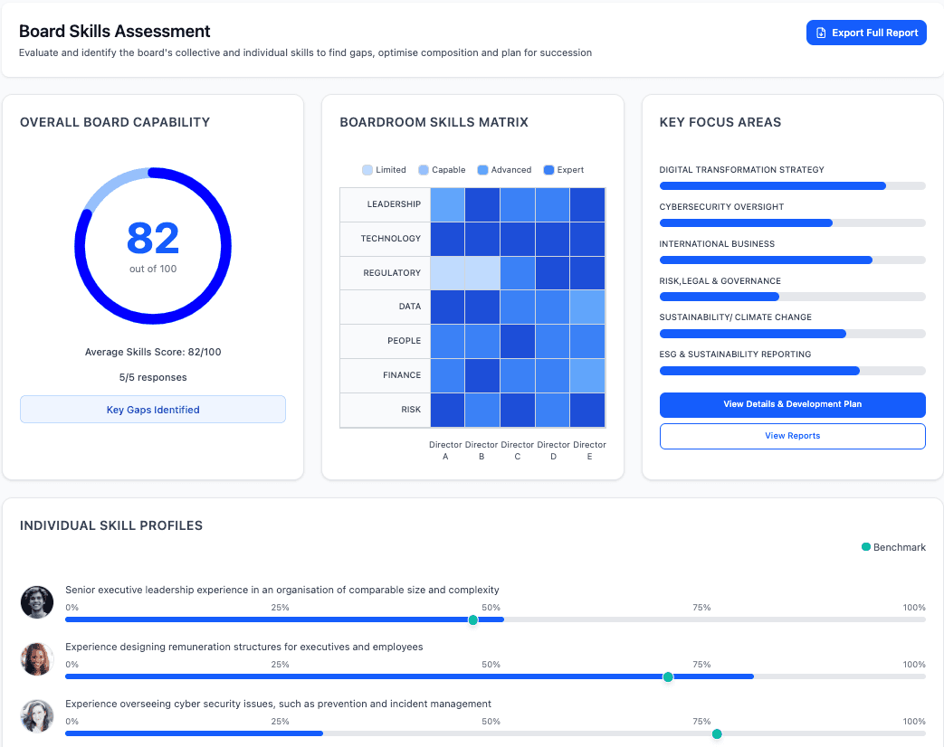Click benchmark dot on remuneration structures bar
Screen dimensions: 944x747
point(668,676)
